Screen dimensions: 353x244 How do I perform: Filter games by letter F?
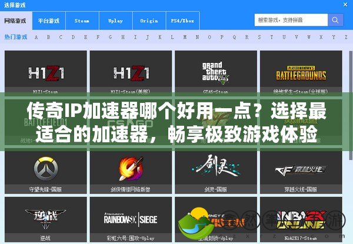pyautogui.click(x=98, y=37)
